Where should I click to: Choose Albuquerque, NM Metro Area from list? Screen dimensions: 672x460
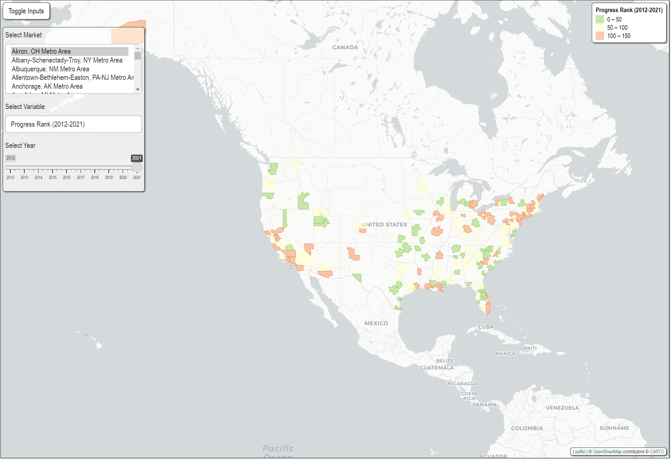click(50, 69)
